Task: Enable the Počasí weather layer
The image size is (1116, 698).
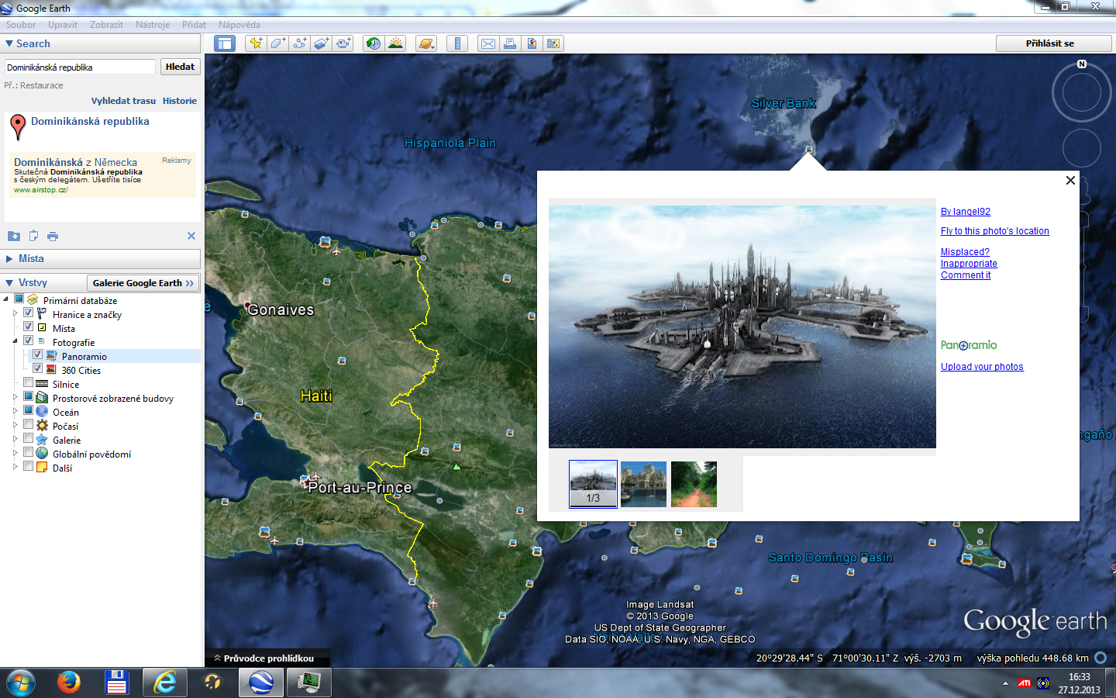Action: point(29,425)
